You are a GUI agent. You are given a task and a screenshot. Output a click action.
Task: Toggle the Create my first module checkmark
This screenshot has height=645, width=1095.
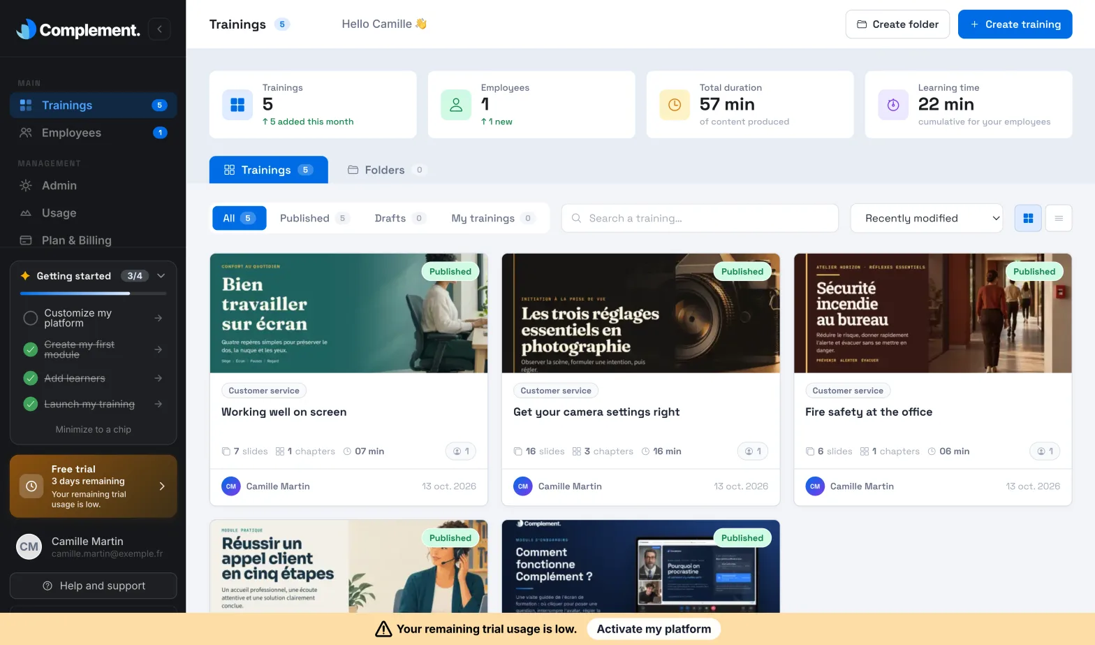(31, 349)
